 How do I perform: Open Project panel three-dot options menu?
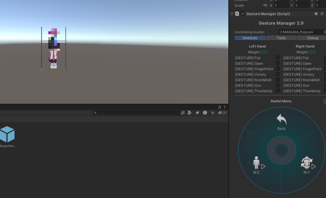(x=224, y=107)
